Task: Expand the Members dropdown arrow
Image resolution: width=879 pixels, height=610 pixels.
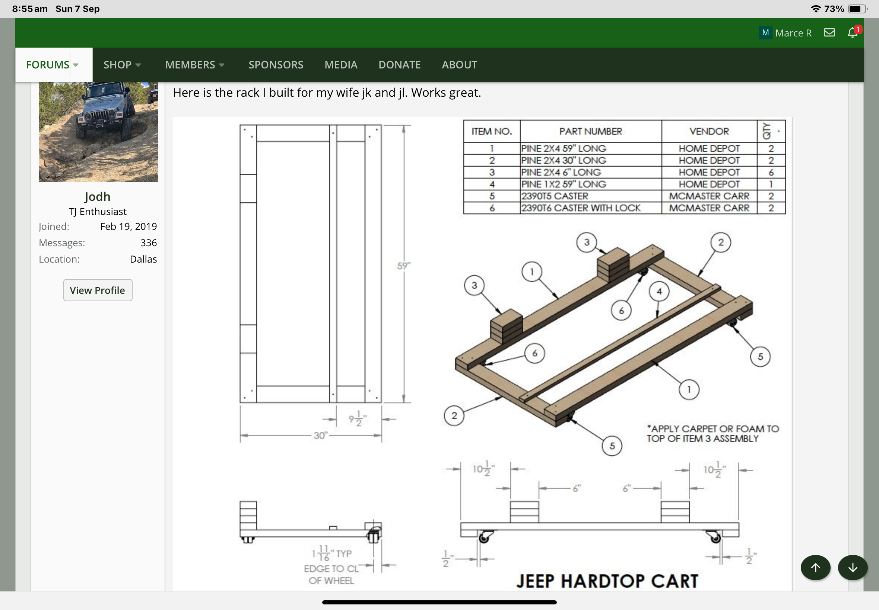Action: coord(222,65)
